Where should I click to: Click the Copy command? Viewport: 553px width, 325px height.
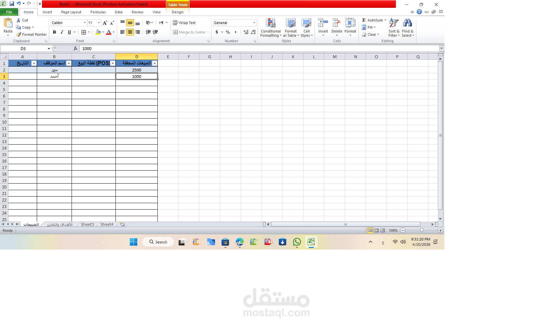click(25, 27)
